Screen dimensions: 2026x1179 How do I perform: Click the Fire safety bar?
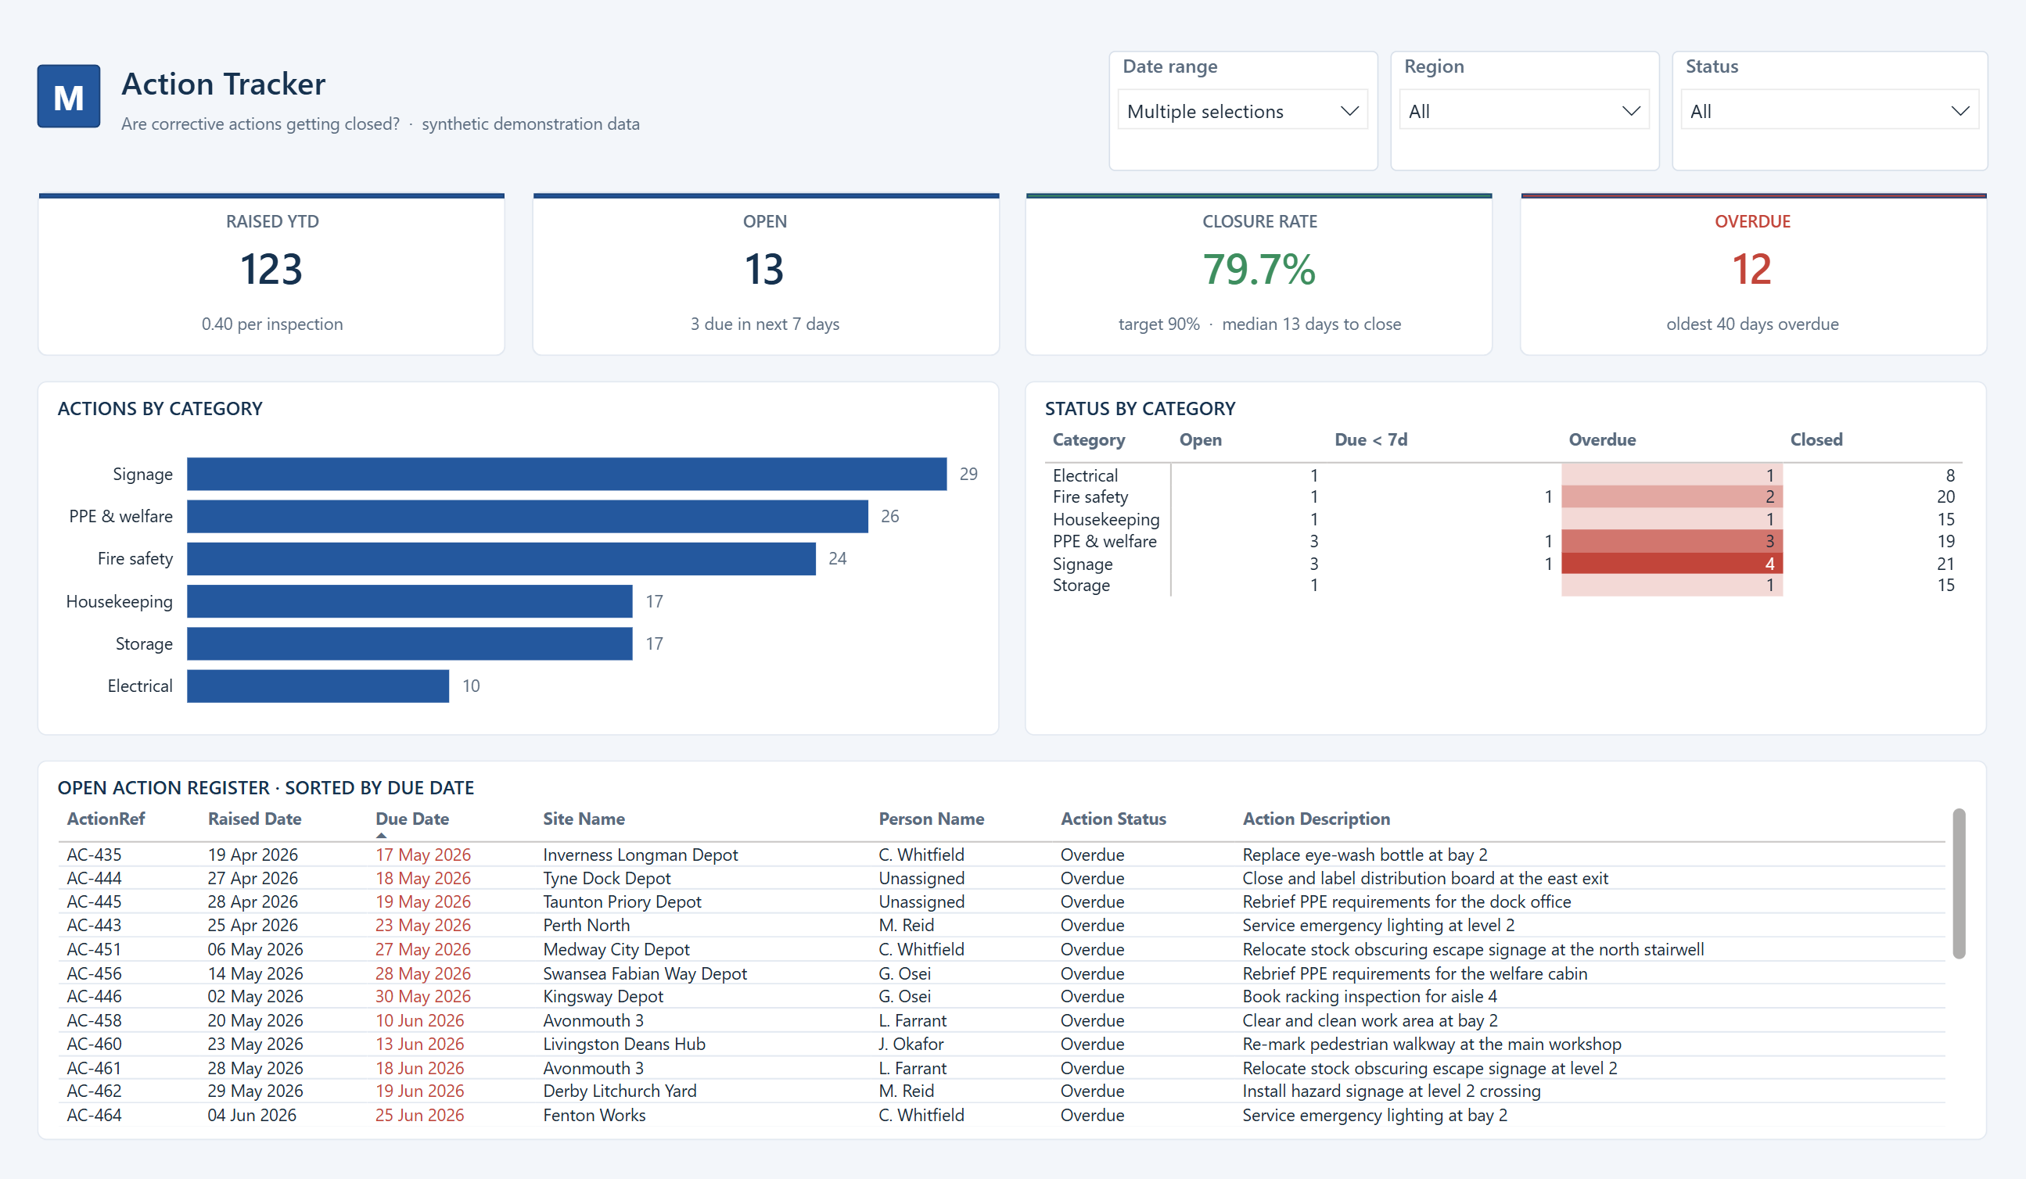pyautogui.click(x=501, y=558)
